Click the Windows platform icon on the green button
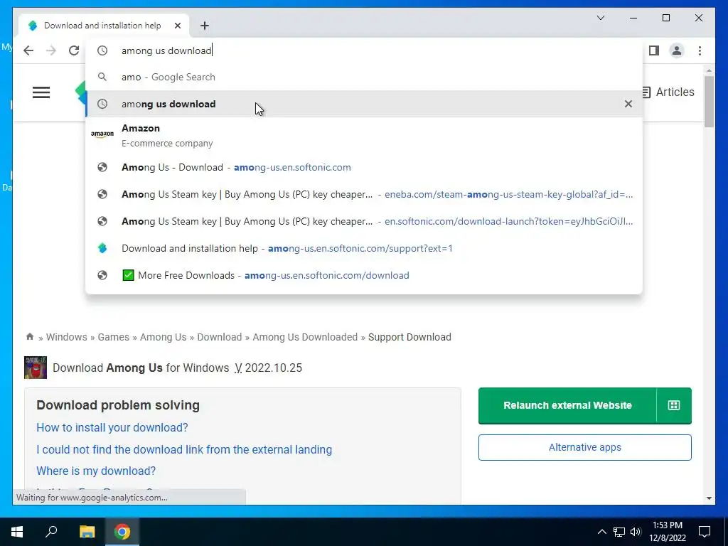The width and height of the screenshot is (728, 546). pyautogui.click(x=674, y=405)
